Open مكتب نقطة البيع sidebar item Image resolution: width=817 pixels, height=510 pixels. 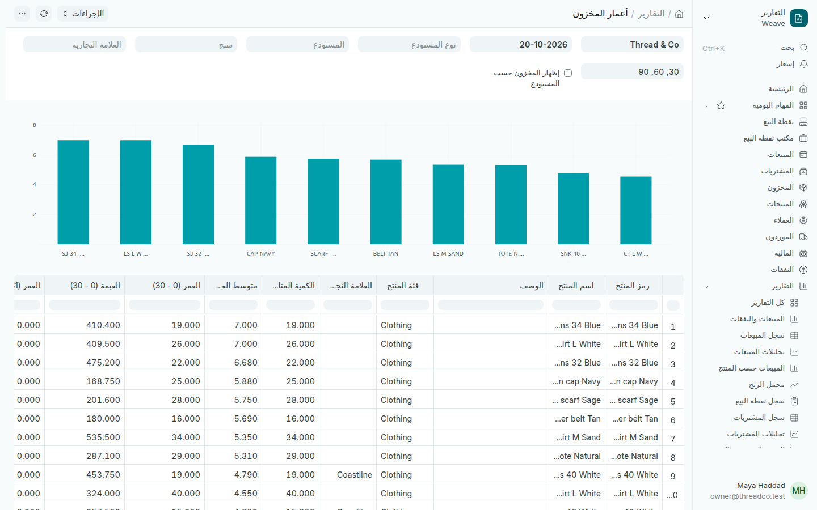(x=775, y=138)
